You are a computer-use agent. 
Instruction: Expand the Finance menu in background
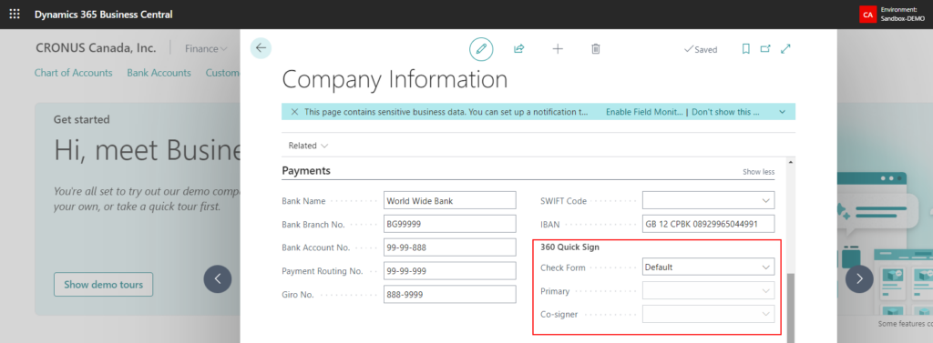tap(206, 49)
